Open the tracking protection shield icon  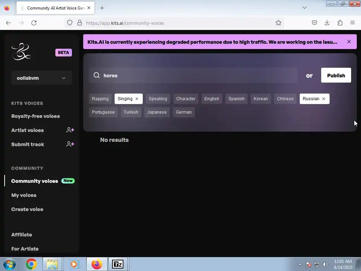click(x=70, y=23)
